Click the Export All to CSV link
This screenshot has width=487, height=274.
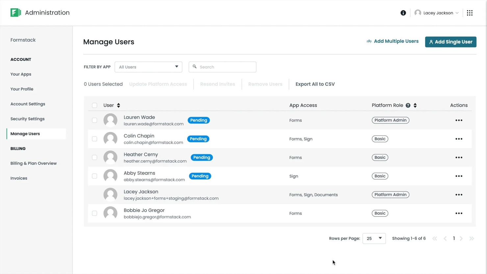pos(315,84)
